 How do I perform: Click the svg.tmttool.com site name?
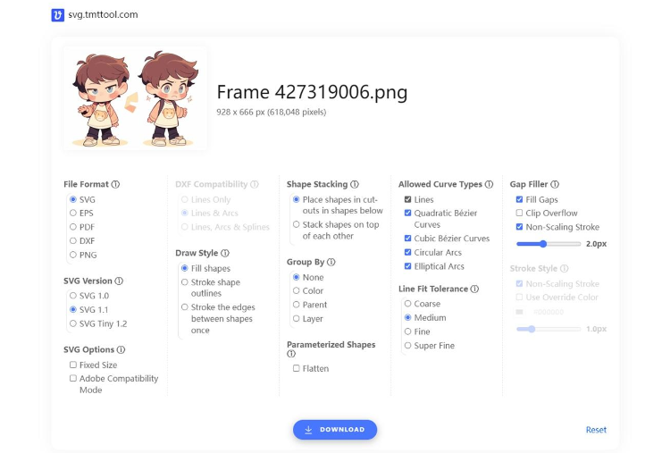(103, 15)
